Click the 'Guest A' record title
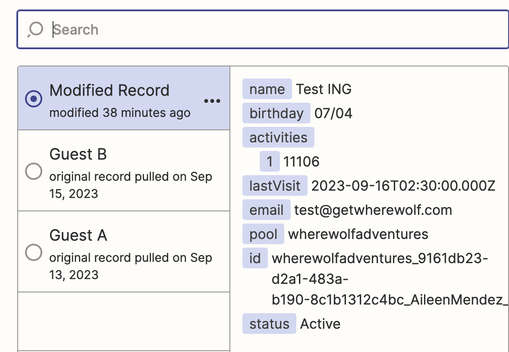The image size is (509, 352). tap(78, 236)
